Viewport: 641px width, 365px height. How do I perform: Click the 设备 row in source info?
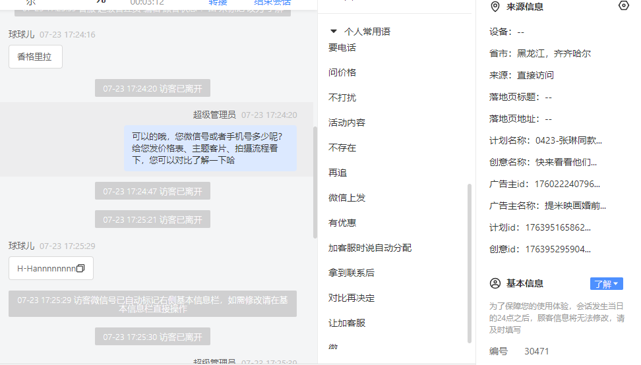pos(506,32)
